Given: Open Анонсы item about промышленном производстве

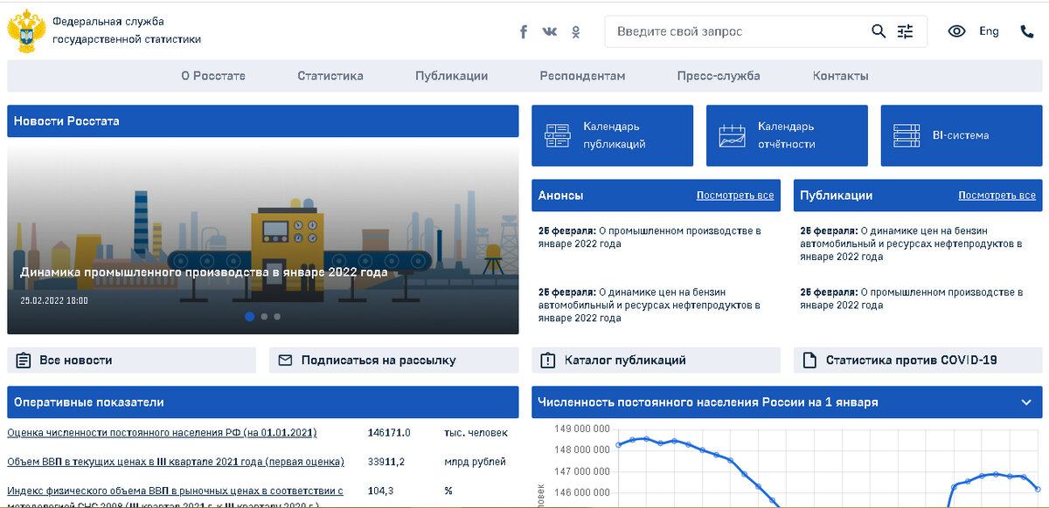Looking at the screenshot, I should (x=650, y=237).
